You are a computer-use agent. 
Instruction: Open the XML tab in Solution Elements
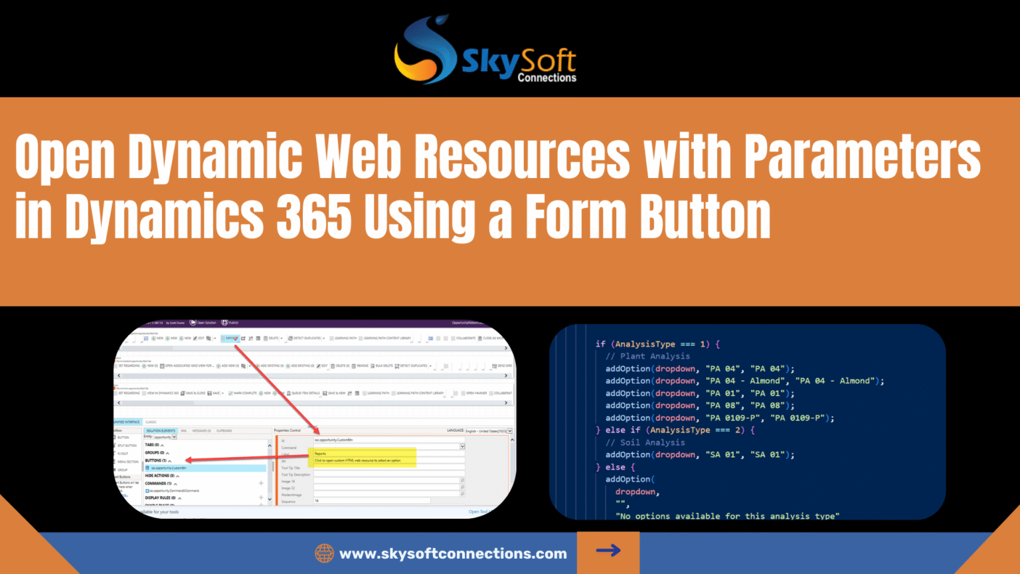pos(184,431)
